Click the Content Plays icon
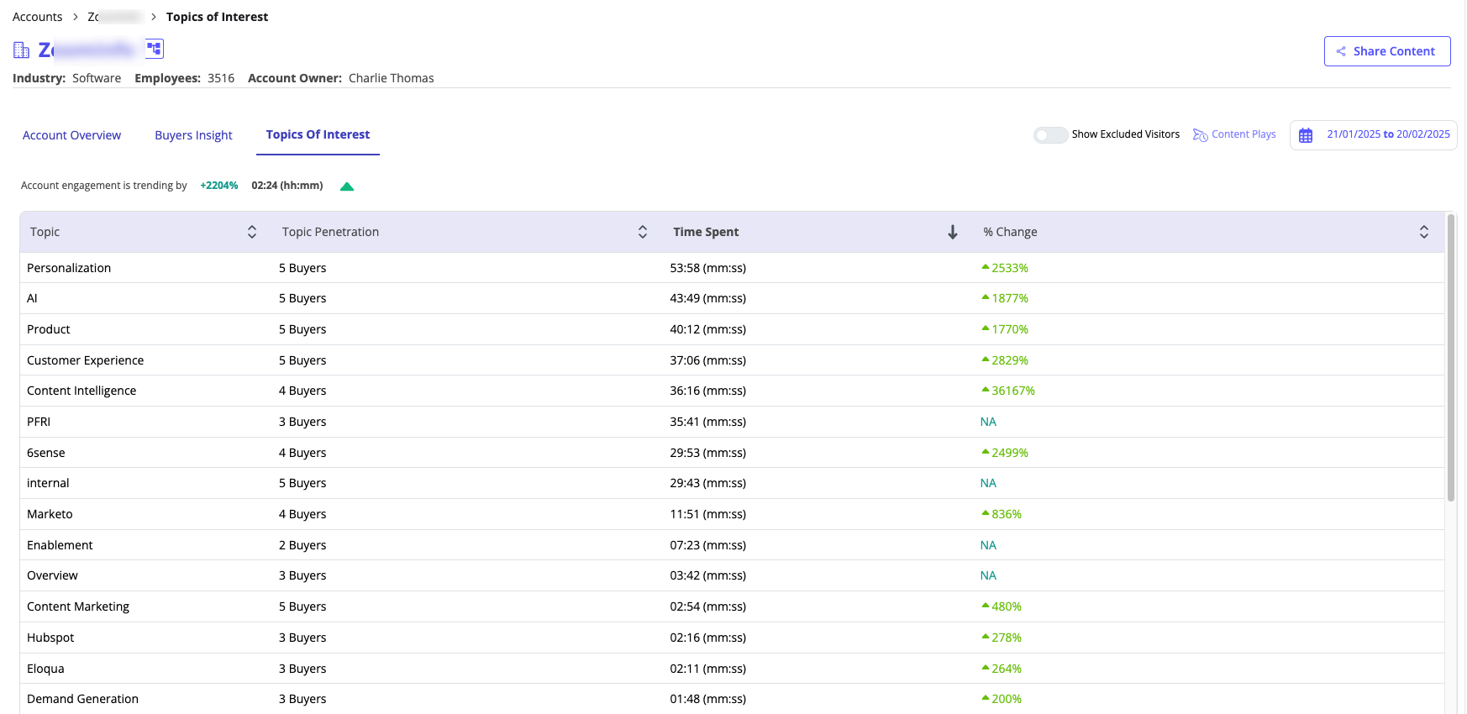 (1200, 135)
